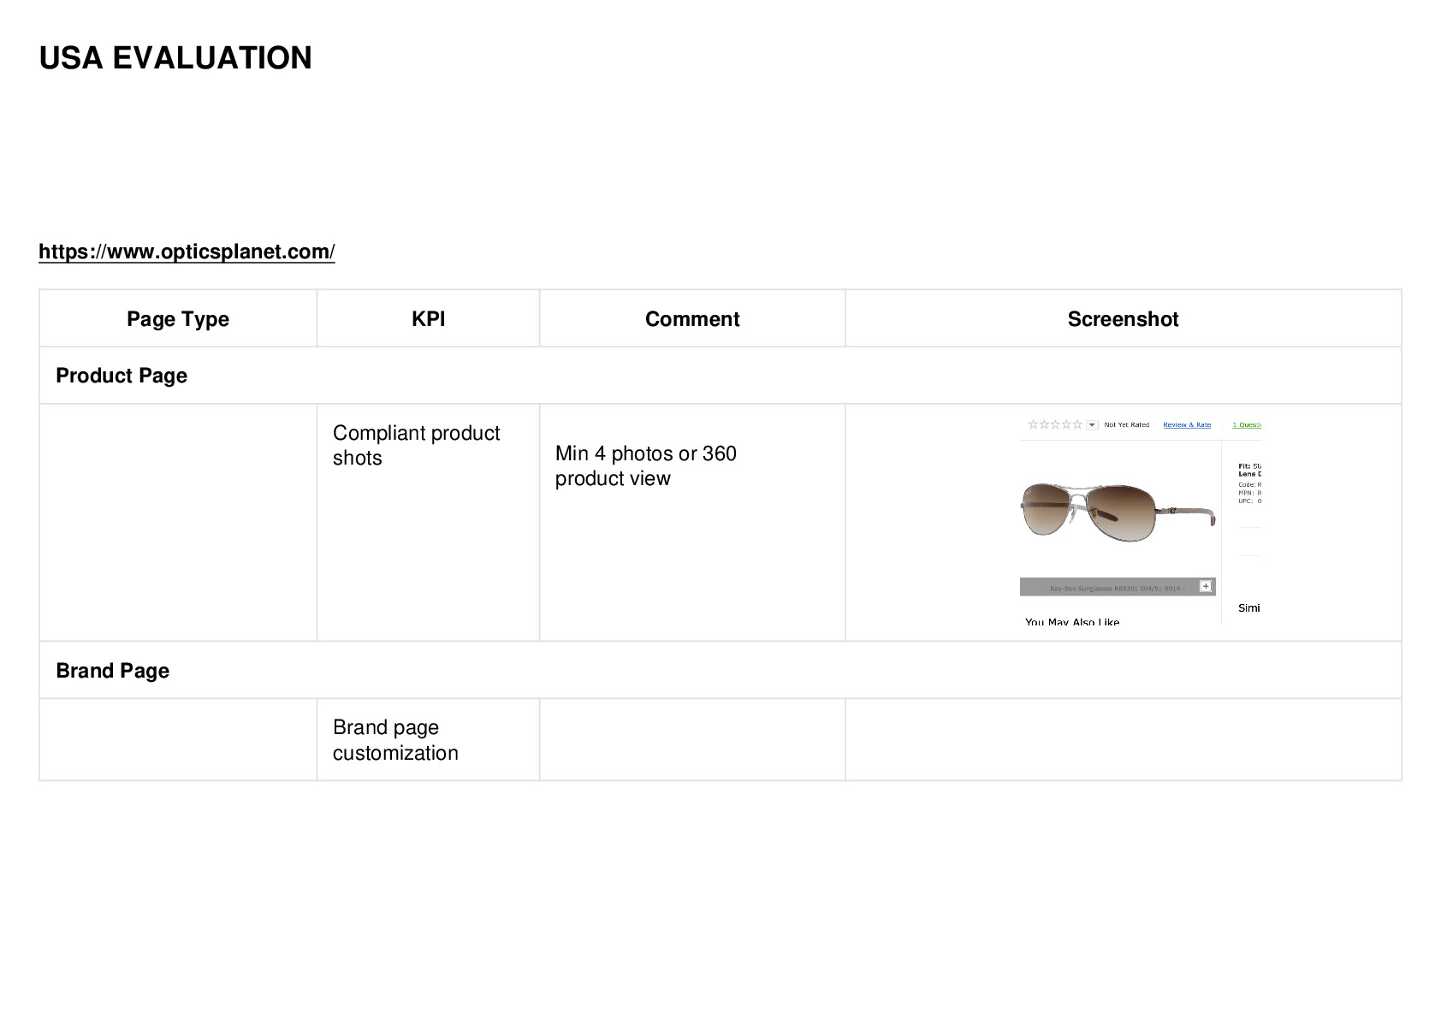Click the Ray-Ban sunglasses product image
1441x1019 pixels.
point(1118,511)
